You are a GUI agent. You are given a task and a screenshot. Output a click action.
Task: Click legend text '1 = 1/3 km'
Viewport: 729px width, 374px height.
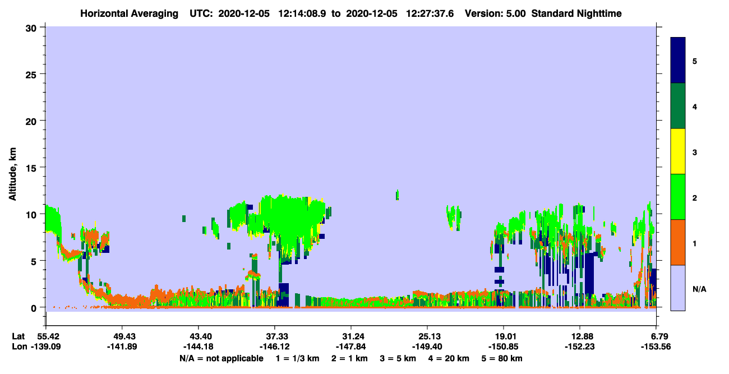pos(297,358)
